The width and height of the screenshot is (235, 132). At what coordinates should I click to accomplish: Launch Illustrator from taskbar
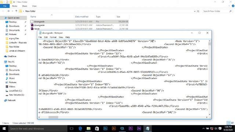tap(114, 129)
